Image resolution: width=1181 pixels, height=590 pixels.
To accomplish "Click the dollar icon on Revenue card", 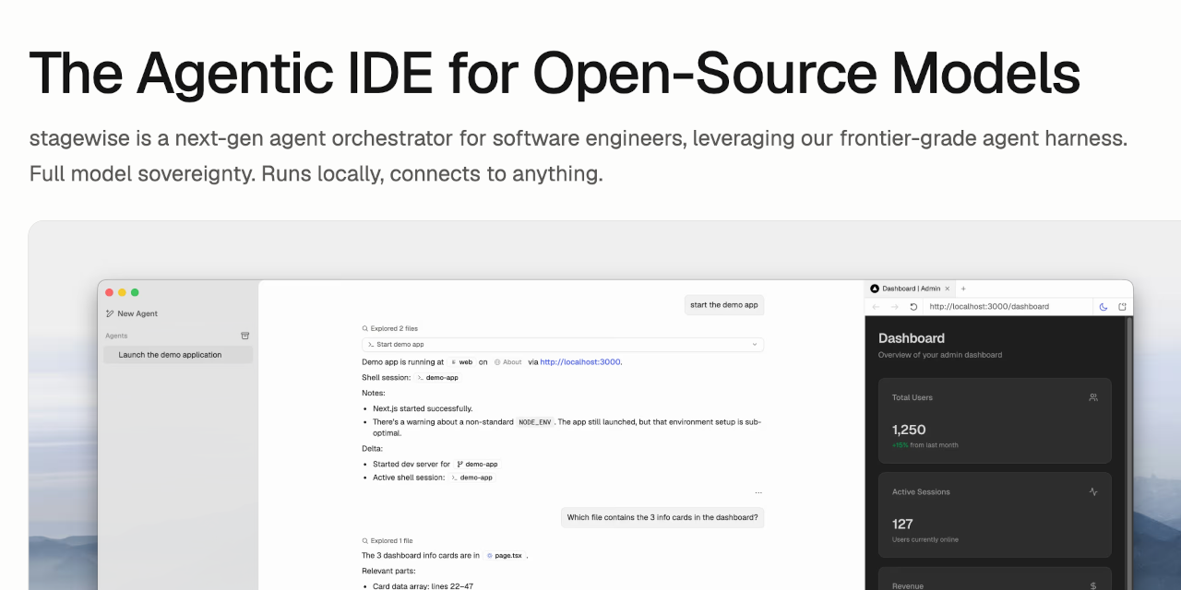I will 1093,585.
